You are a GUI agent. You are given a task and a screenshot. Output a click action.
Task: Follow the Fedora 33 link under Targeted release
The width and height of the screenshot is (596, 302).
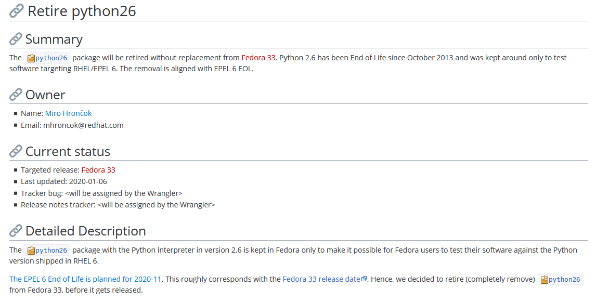click(98, 170)
